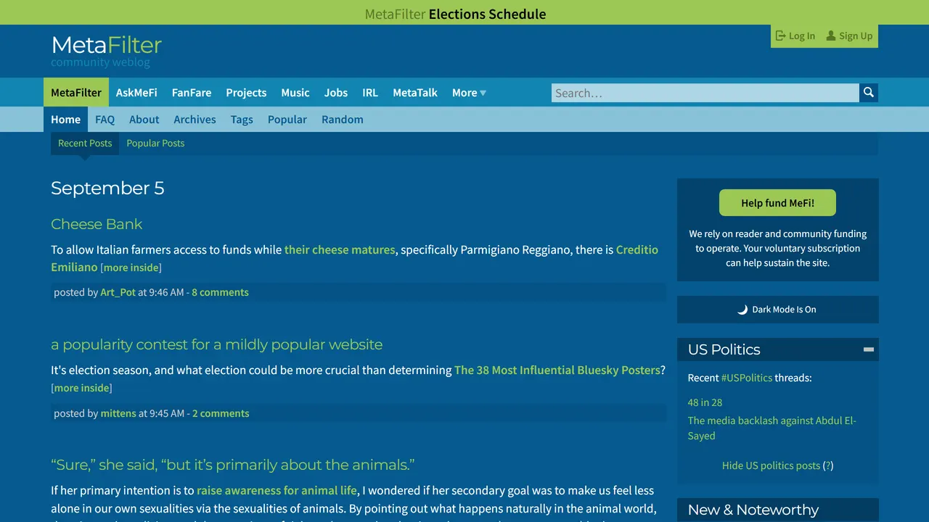929x522 pixels.
Task: Open the FAQ subnav tab
Action: click(x=105, y=120)
